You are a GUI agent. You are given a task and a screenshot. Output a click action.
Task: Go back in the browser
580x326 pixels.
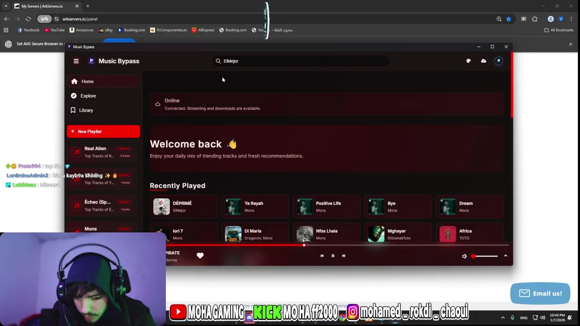point(6,19)
